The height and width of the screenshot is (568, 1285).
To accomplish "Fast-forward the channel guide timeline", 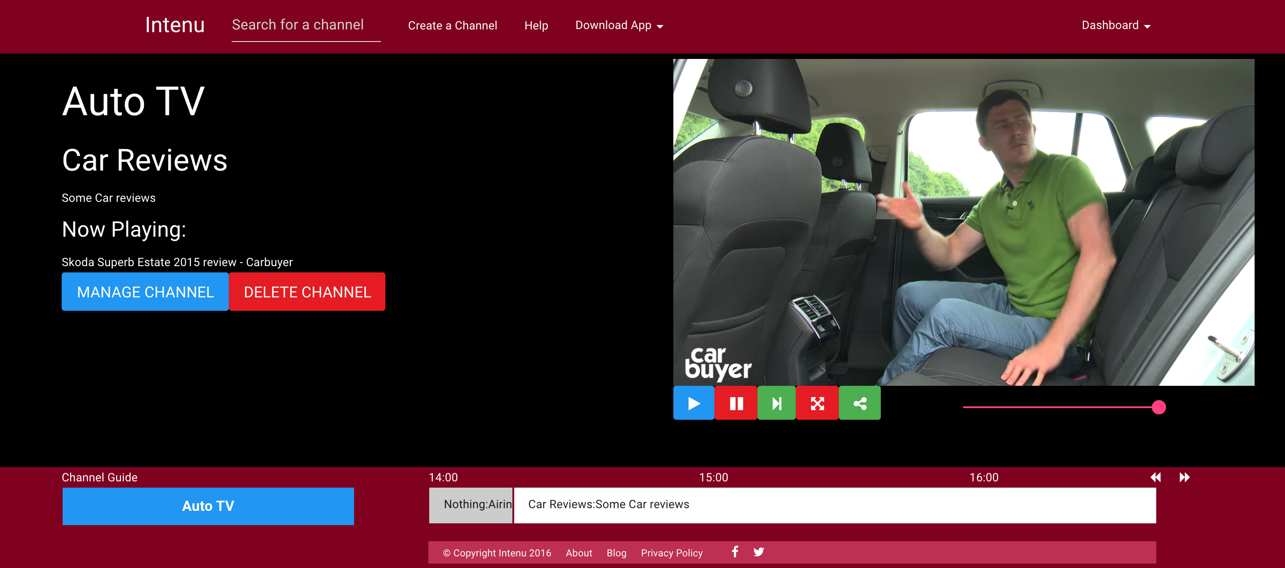I will (x=1184, y=477).
